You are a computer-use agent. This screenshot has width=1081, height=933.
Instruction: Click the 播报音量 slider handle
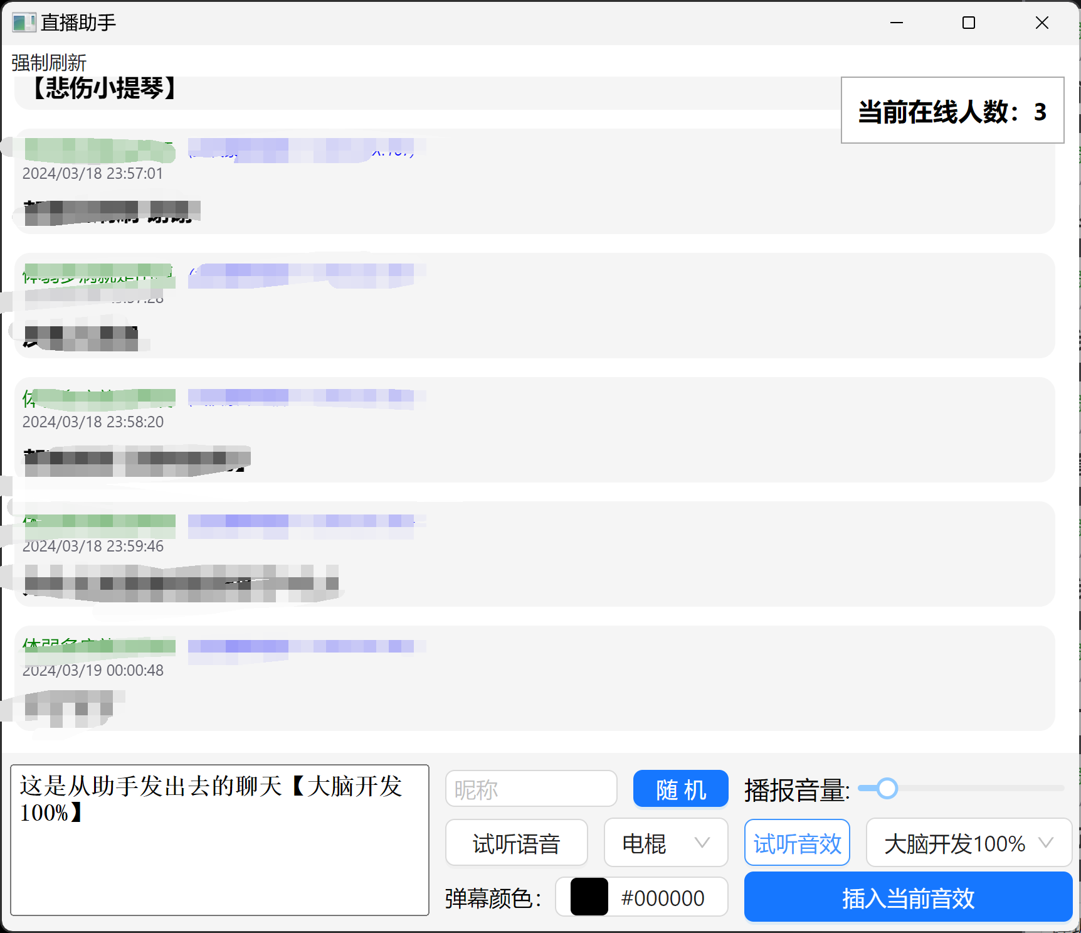887,788
